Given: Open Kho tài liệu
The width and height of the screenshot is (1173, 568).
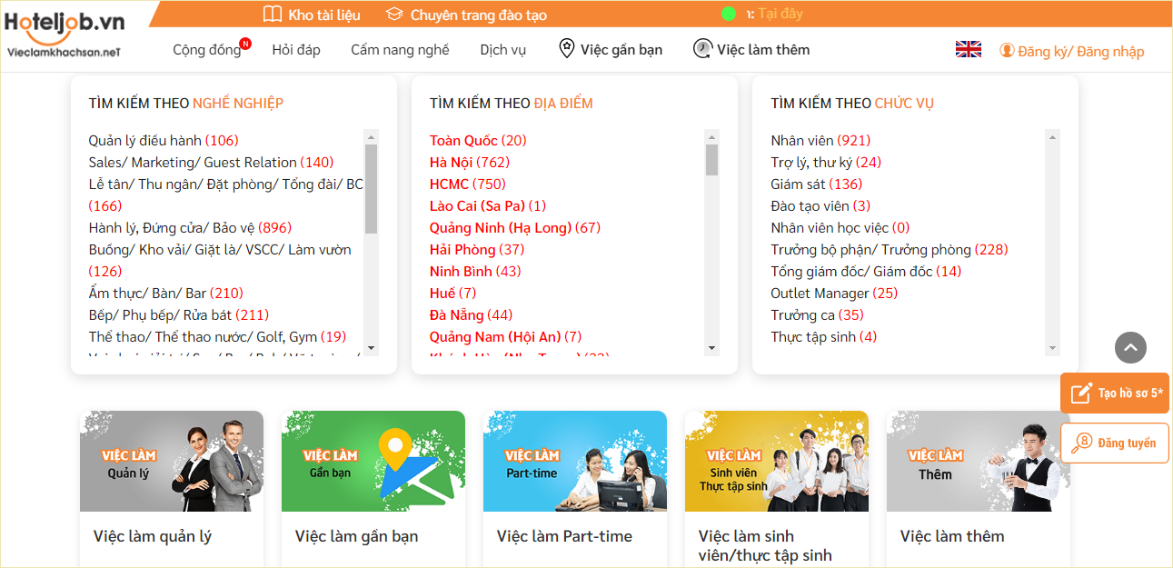Looking at the screenshot, I should tap(324, 15).
